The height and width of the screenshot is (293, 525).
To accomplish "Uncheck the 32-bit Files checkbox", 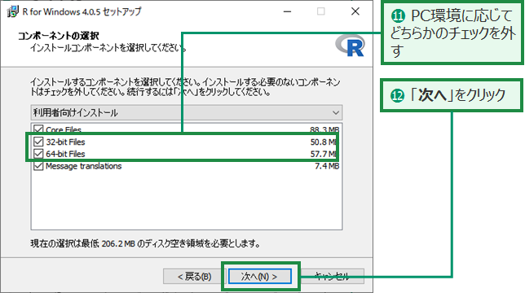I will click(38, 142).
